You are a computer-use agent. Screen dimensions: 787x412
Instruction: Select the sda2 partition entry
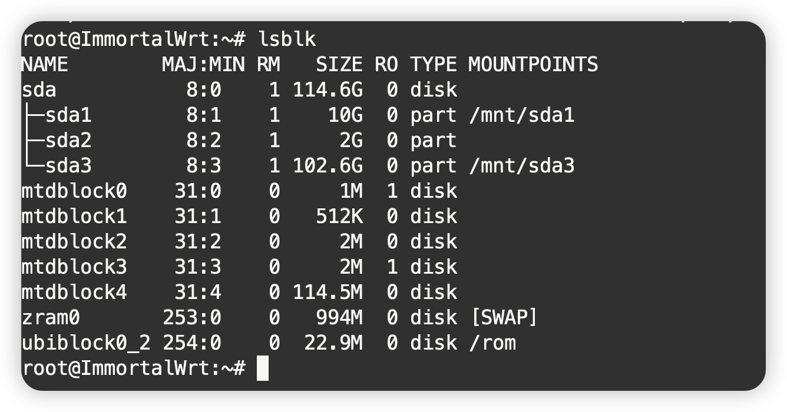[68, 141]
